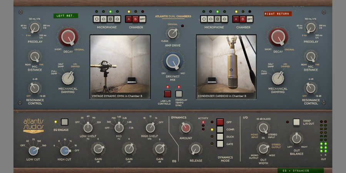
Task: Switch right channel to Chamber B
Action: pyautogui.click(x=243, y=19)
